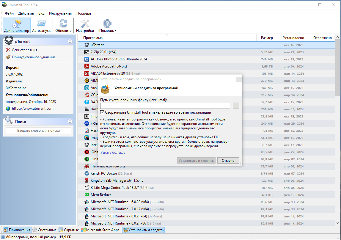The width and height of the screenshot is (341, 240).
Task: Click the AIMP icon in the program list
Action: (87, 81)
